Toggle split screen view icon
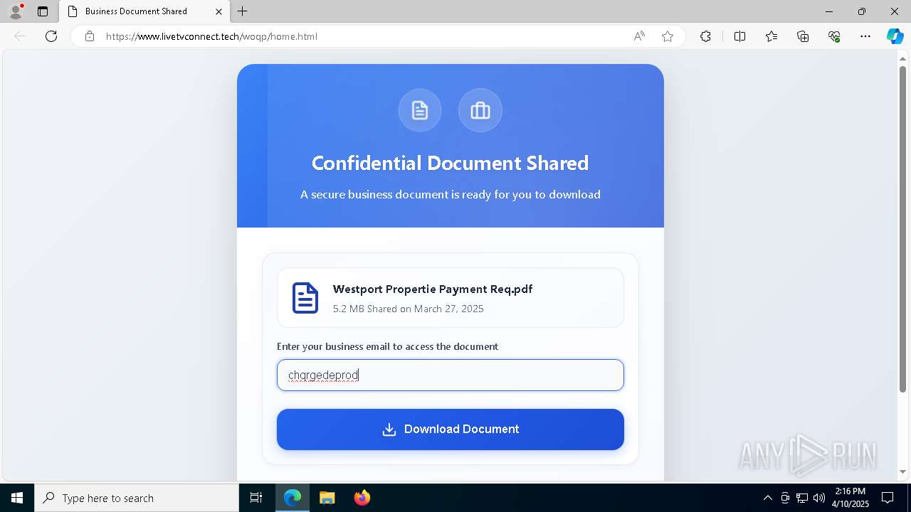 point(739,36)
